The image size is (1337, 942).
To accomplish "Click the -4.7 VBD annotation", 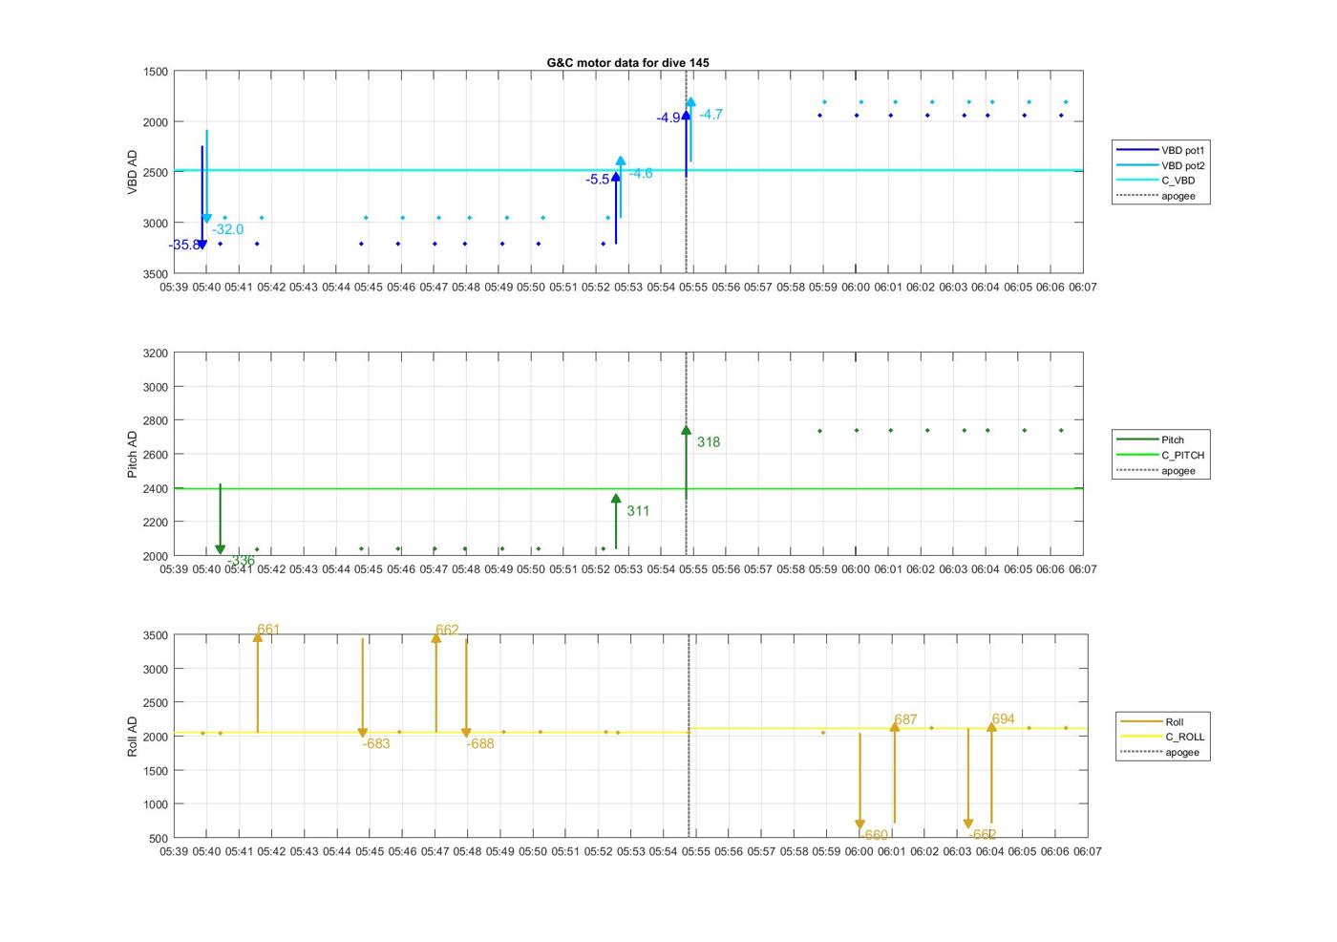I will tap(711, 115).
